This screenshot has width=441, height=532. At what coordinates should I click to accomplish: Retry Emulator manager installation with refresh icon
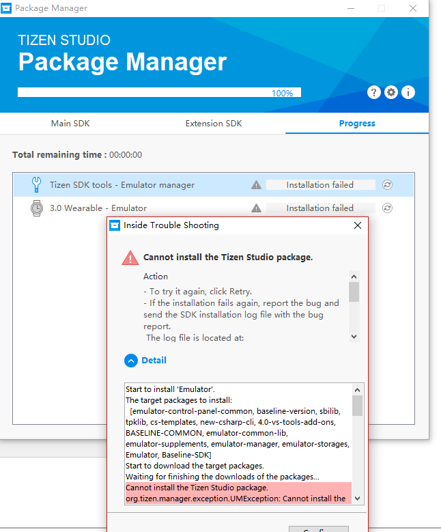coord(388,185)
